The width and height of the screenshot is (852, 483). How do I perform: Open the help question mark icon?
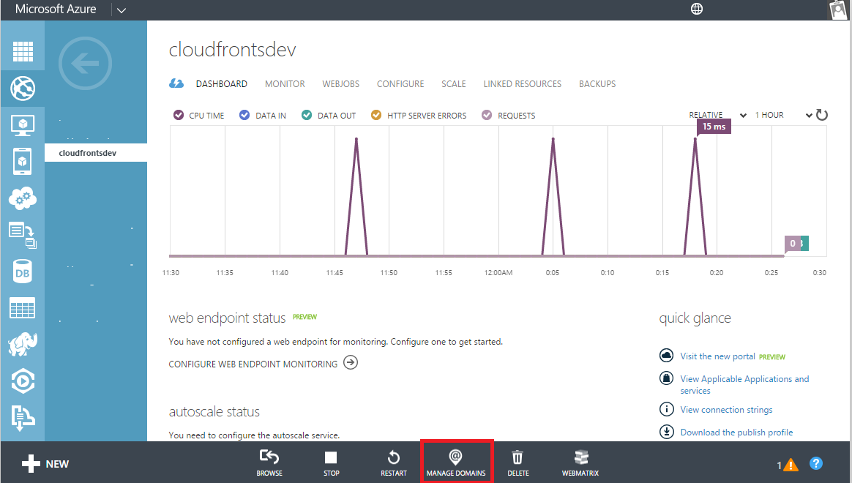tap(815, 463)
